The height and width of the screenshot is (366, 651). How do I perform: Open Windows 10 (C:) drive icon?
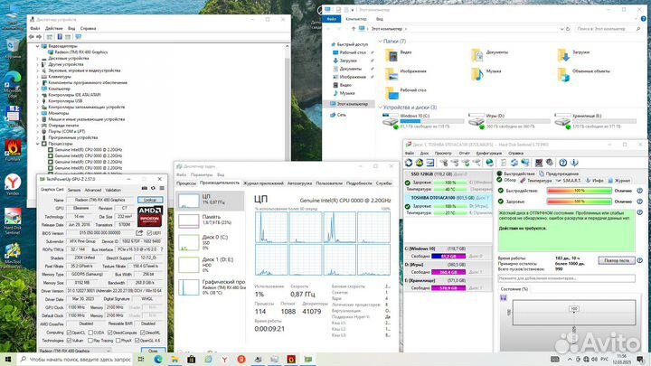click(391, 120)
